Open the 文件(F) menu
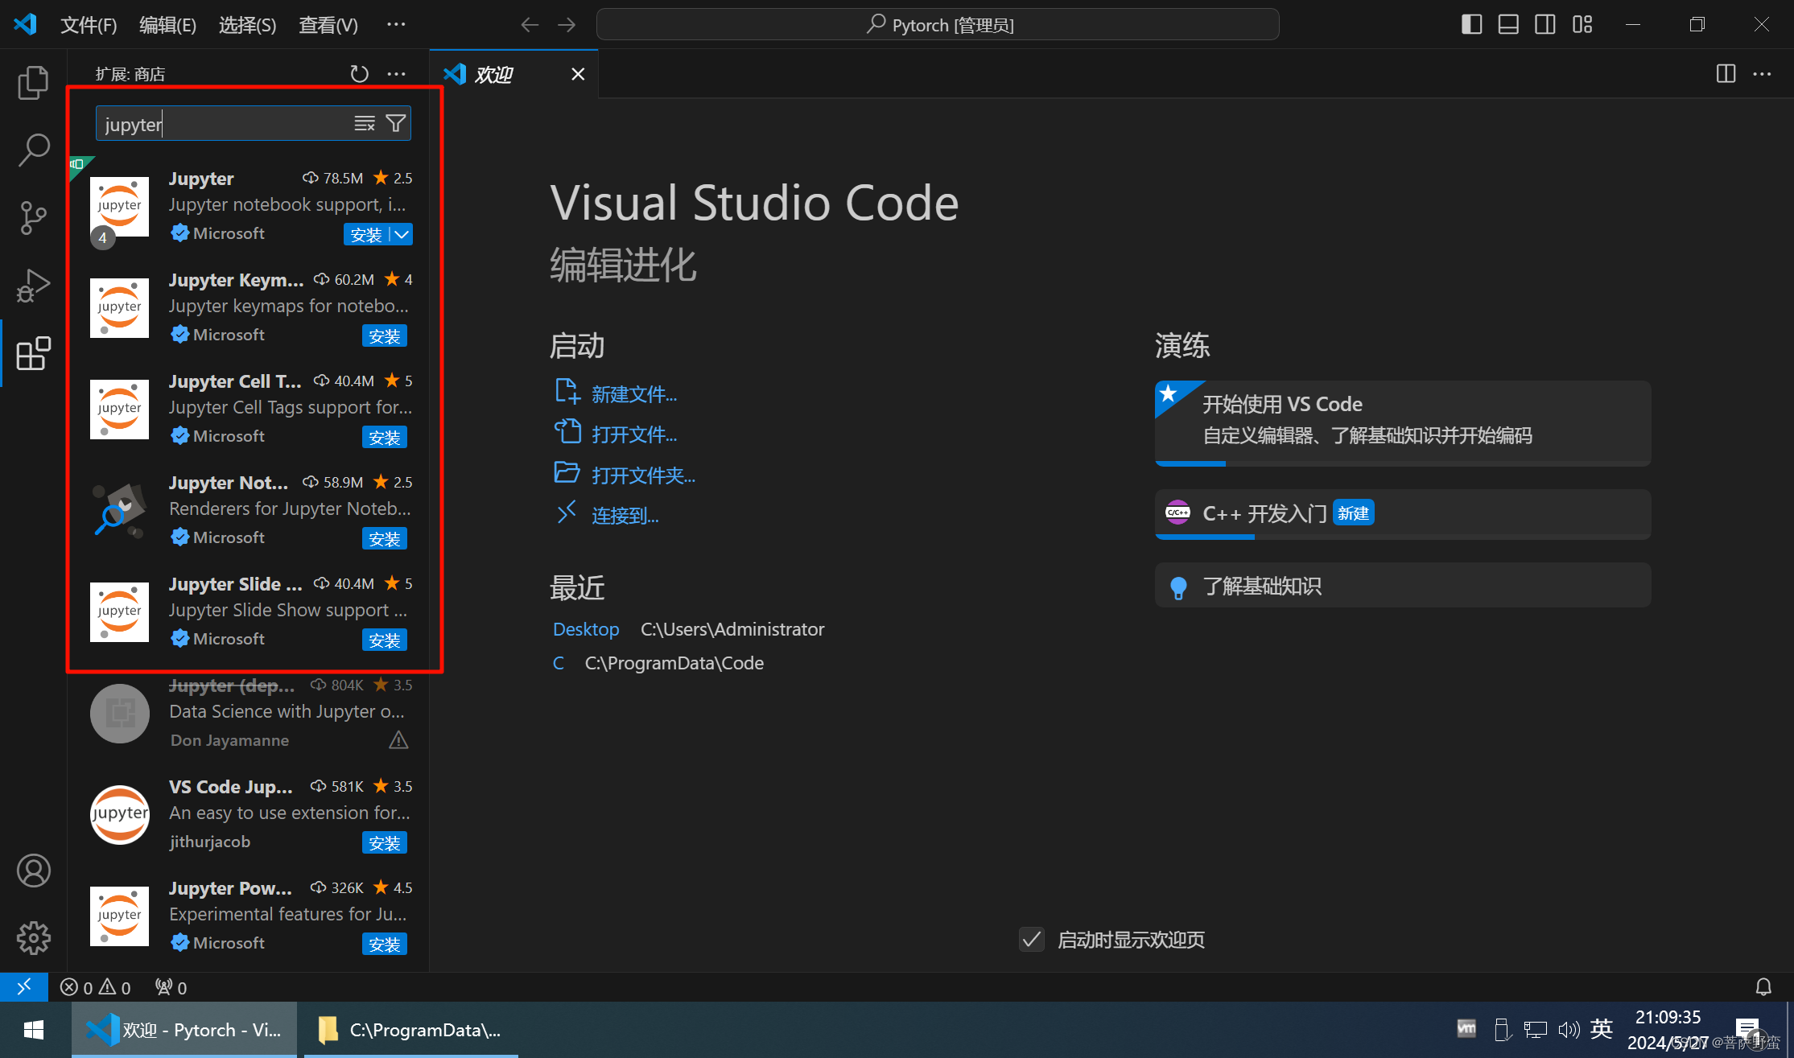Viewport: 1794px width, 1058px height. point(89,25)
